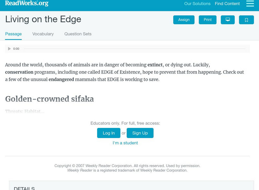This screenshot has height=190, width=259.
Task: Play the passage audio narration
Action: tap(9, 48)
